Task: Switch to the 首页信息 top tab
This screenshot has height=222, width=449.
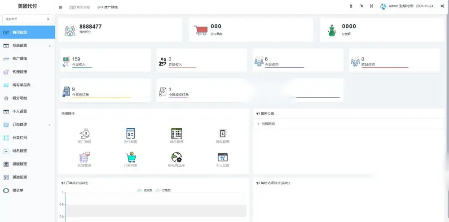Action: pos(80,7)
